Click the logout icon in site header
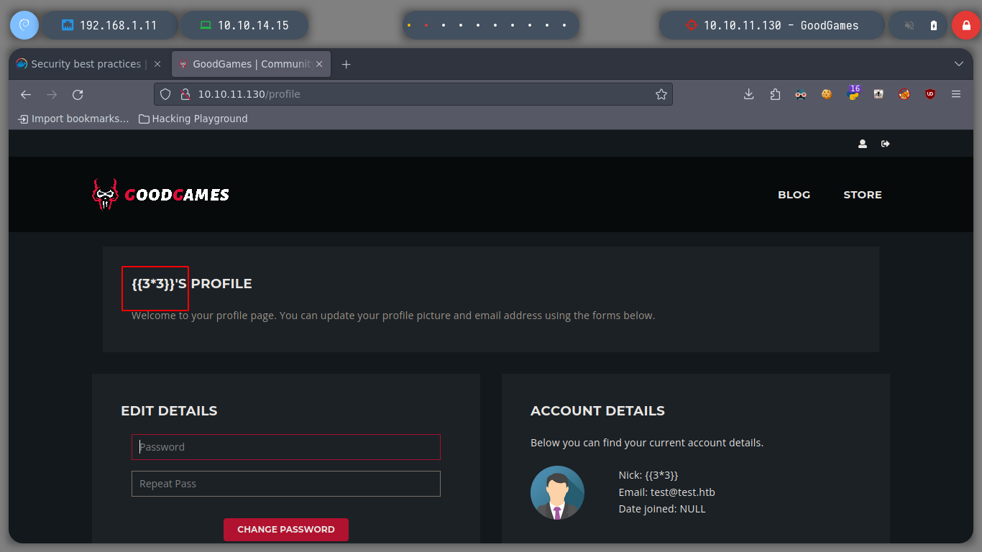This screenshot has height=552, width=982. point(886,144)
